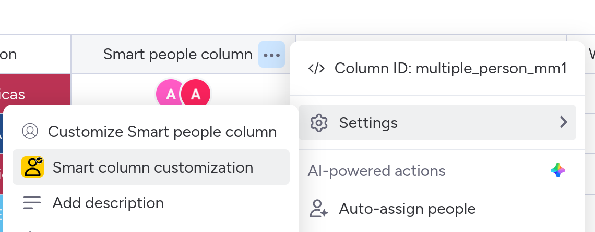This screenshot has height=232, width=595.
Task: Select Customize Smart people column option
Action: [x=162, y=132]
